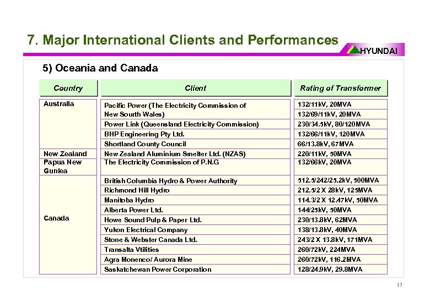Click the Hyundai logo
The width and height of the screenshot is (430, 297).
click(x=372, y=50)
